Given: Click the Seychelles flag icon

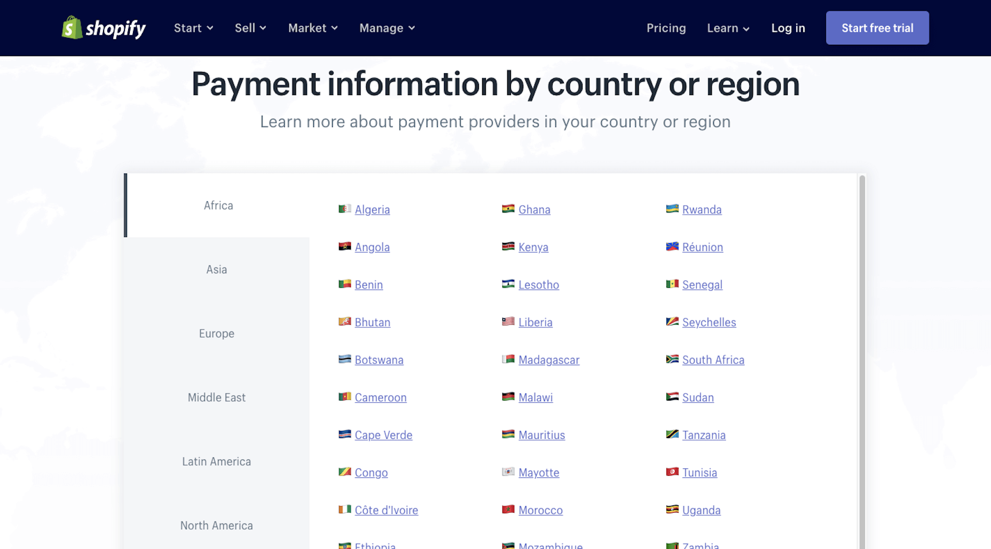Looking at the screenshot, I should 672,321.
